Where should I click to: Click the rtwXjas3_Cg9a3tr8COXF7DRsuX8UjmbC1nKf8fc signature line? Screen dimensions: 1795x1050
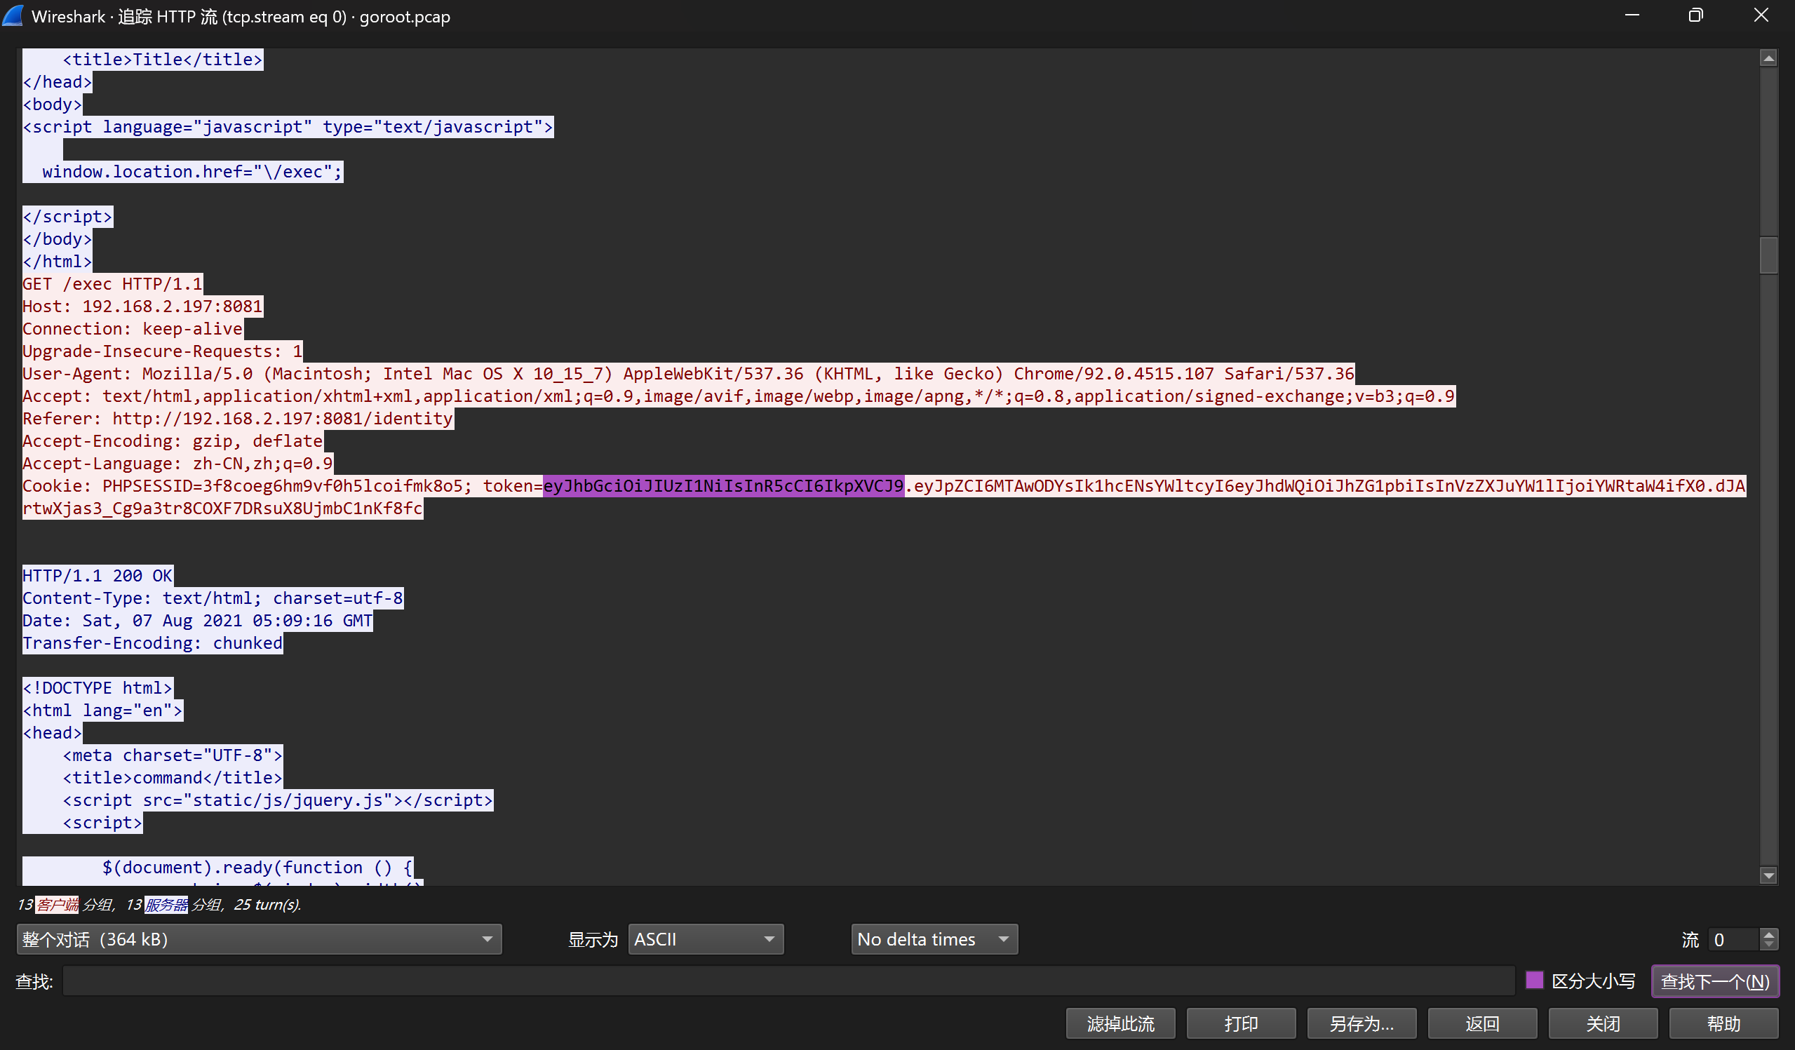point(223,509)
